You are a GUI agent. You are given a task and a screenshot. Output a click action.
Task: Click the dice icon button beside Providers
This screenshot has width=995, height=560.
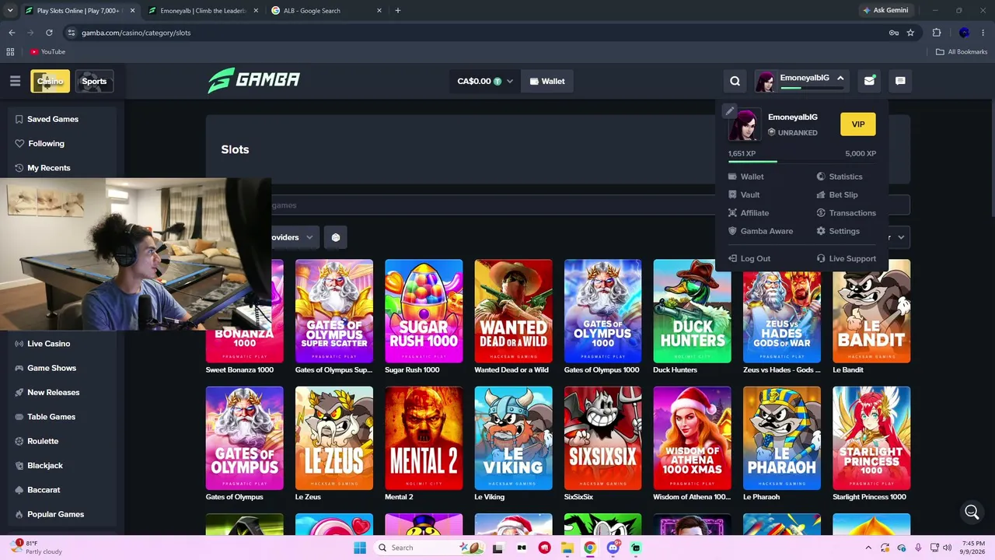point(336,237)
